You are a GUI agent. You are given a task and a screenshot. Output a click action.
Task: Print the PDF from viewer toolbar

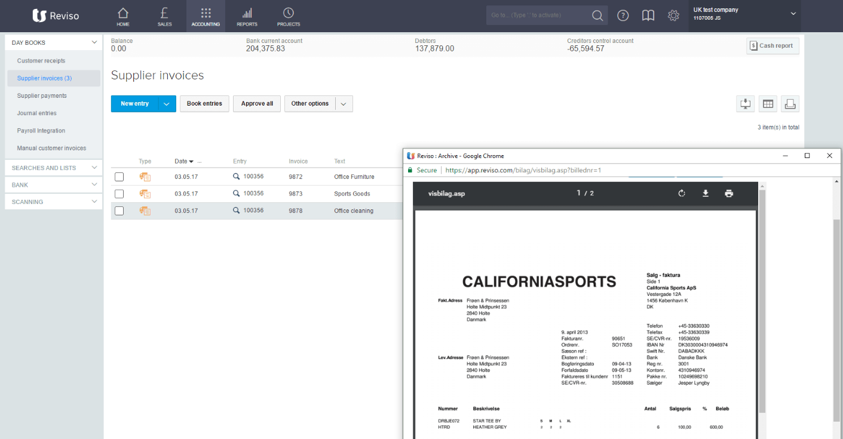pyautogui.click(x=729, y=193)
